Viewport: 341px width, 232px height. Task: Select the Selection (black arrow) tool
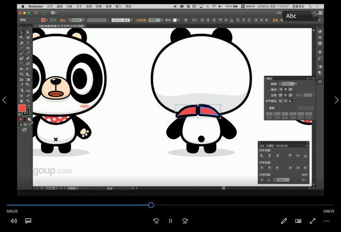tap(21, 32)
